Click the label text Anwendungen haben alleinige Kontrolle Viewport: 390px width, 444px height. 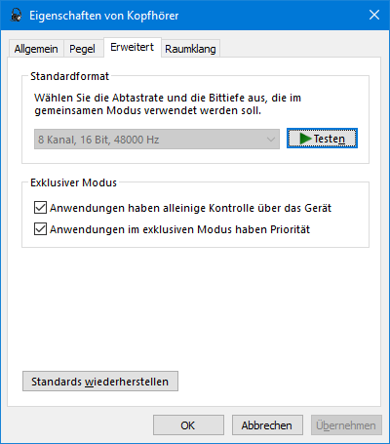pyautogui.click(x=128, y=208)
